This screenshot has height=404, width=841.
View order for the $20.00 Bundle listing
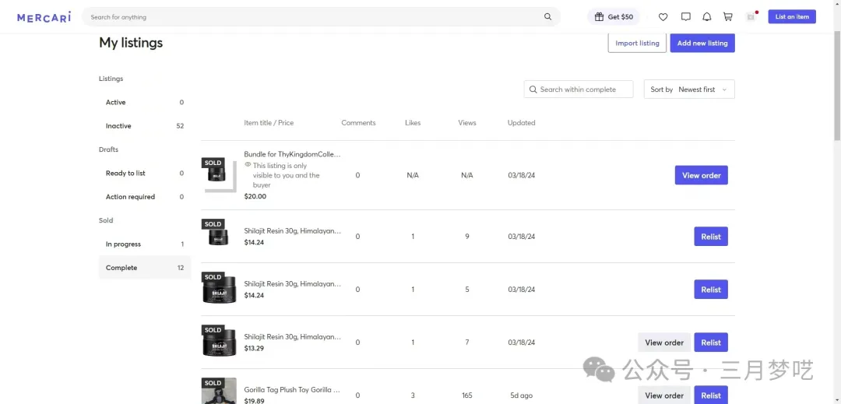[x=701, y=175]
